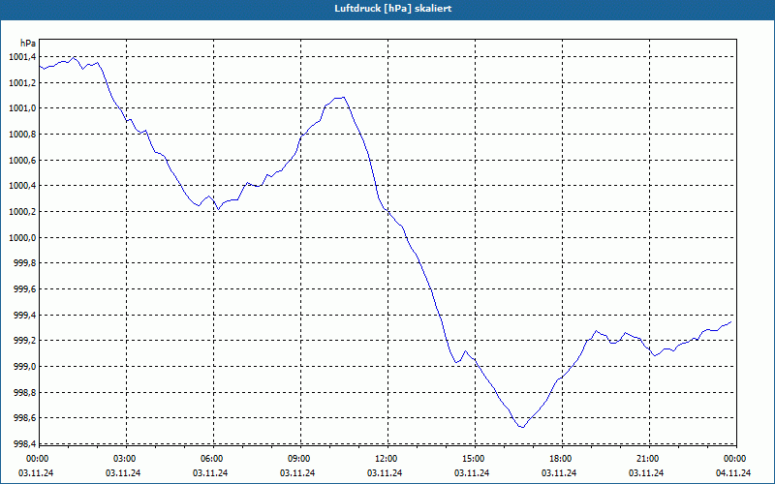
Task: Click the y-axis tick label "998,6"
Action: pyautogui.click(x=24, y=418)
